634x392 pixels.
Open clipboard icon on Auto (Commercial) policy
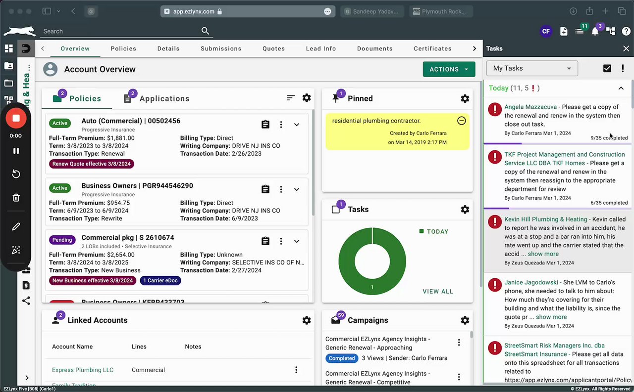click(x=265, y=125)
